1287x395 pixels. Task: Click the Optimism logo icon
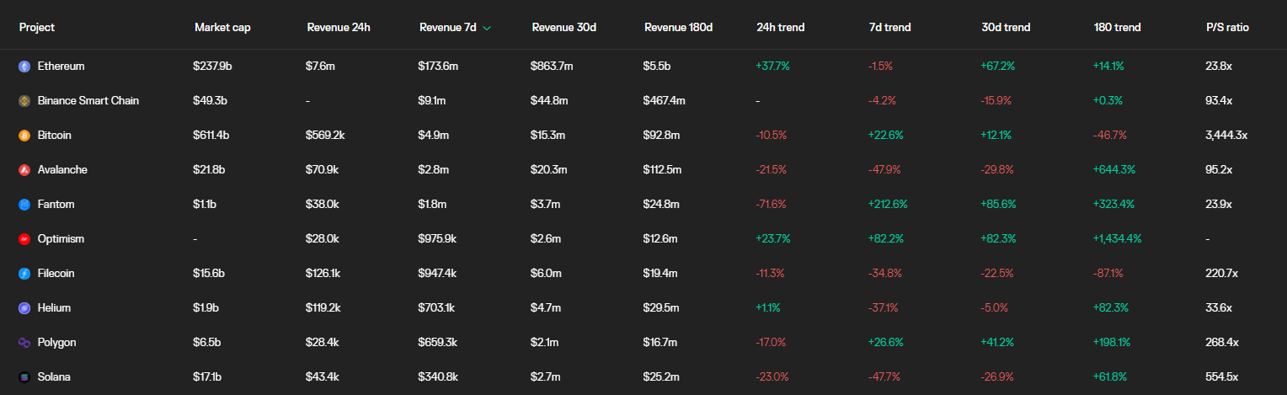click(x=24, y=239)
